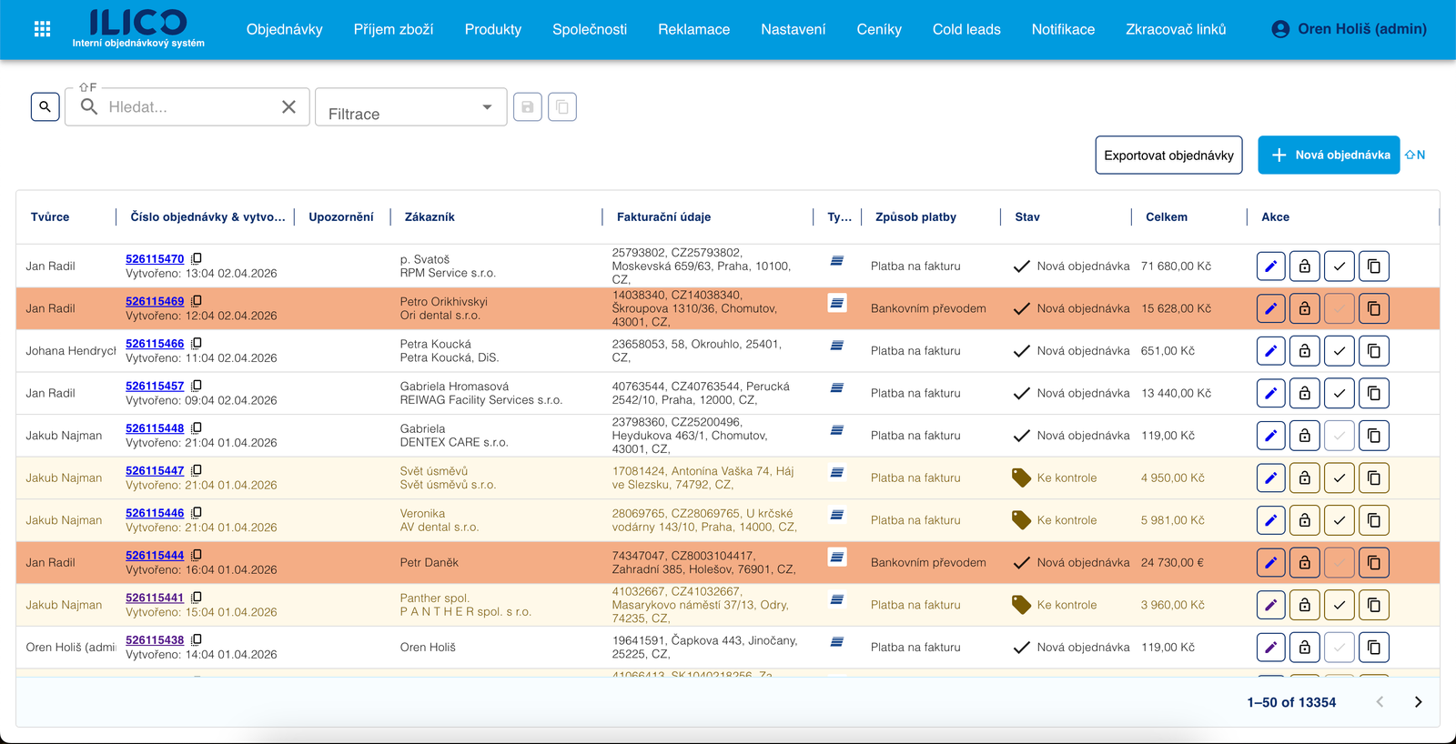1456x744 pixels.
Task: Click the order type icon for order 526115444
Action: point(837,557)
